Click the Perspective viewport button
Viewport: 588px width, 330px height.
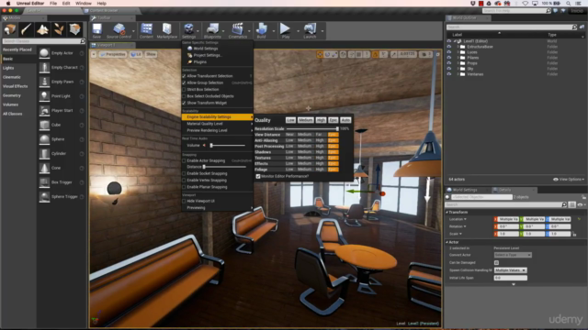pos(113,54)
